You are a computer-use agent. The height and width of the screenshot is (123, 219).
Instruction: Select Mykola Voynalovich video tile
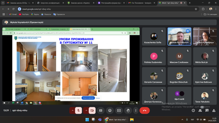pos(179,37)
